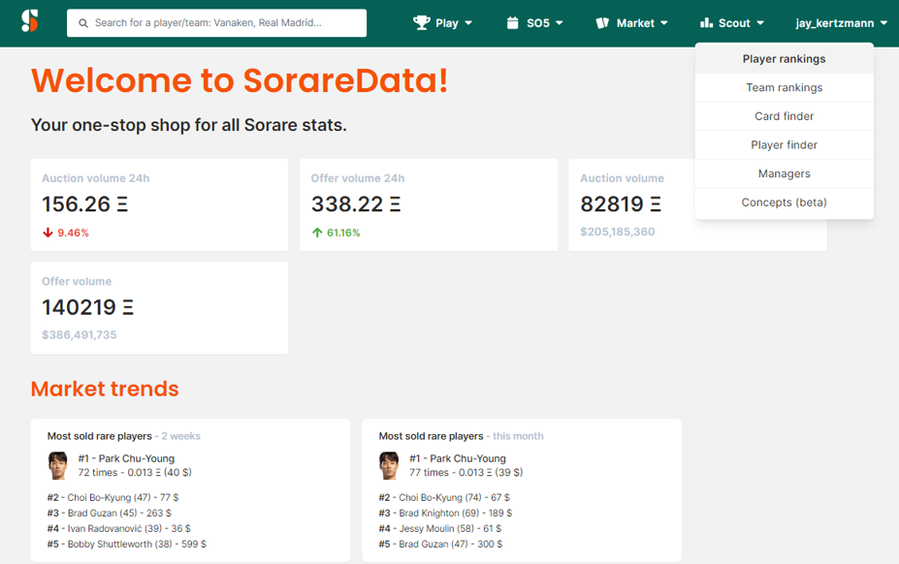Click the Market trends heading
This screenshot has width=899, height=564.
click(x=105, y=390)
